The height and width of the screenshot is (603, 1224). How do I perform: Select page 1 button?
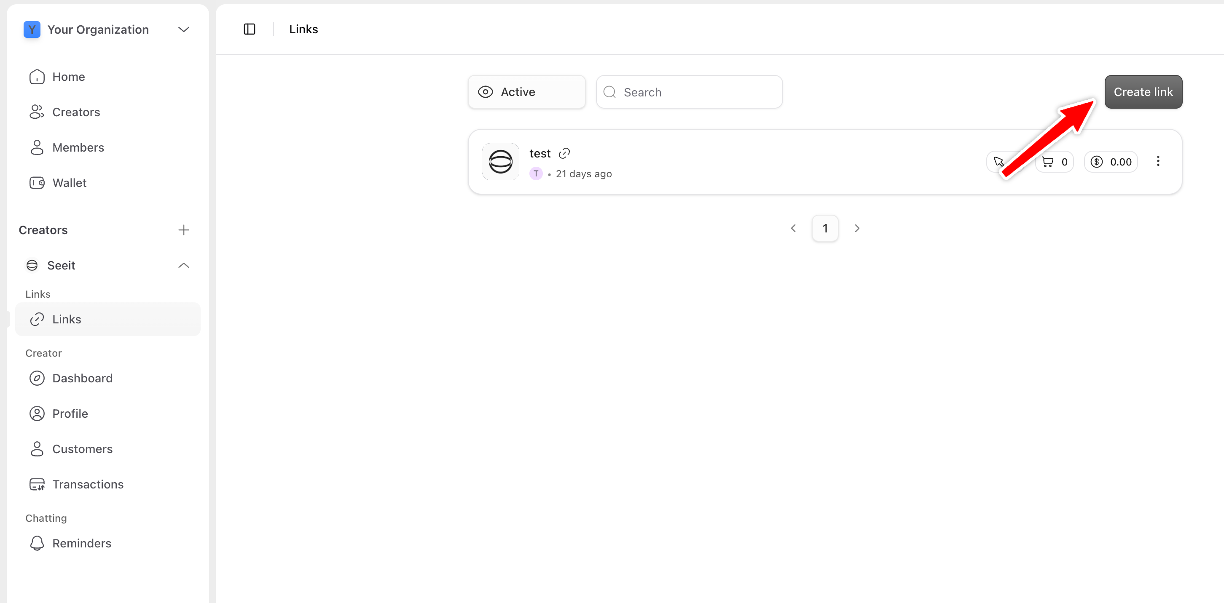(x=825, y=228)
